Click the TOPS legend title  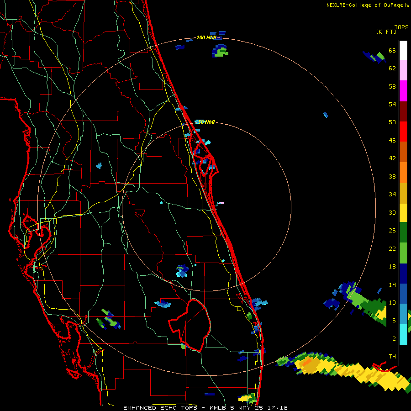401,27
